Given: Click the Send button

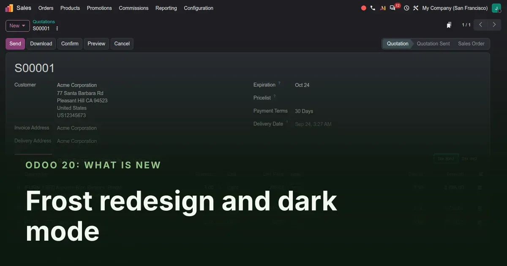Looking at the screenshot, I should 15,43.
